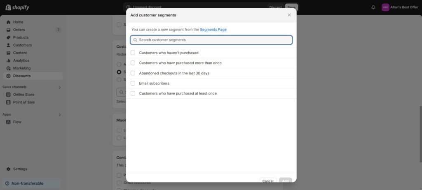Expand the Apps section chevron
The height and width of the screenshot is (190, 422).
[60, 115]
